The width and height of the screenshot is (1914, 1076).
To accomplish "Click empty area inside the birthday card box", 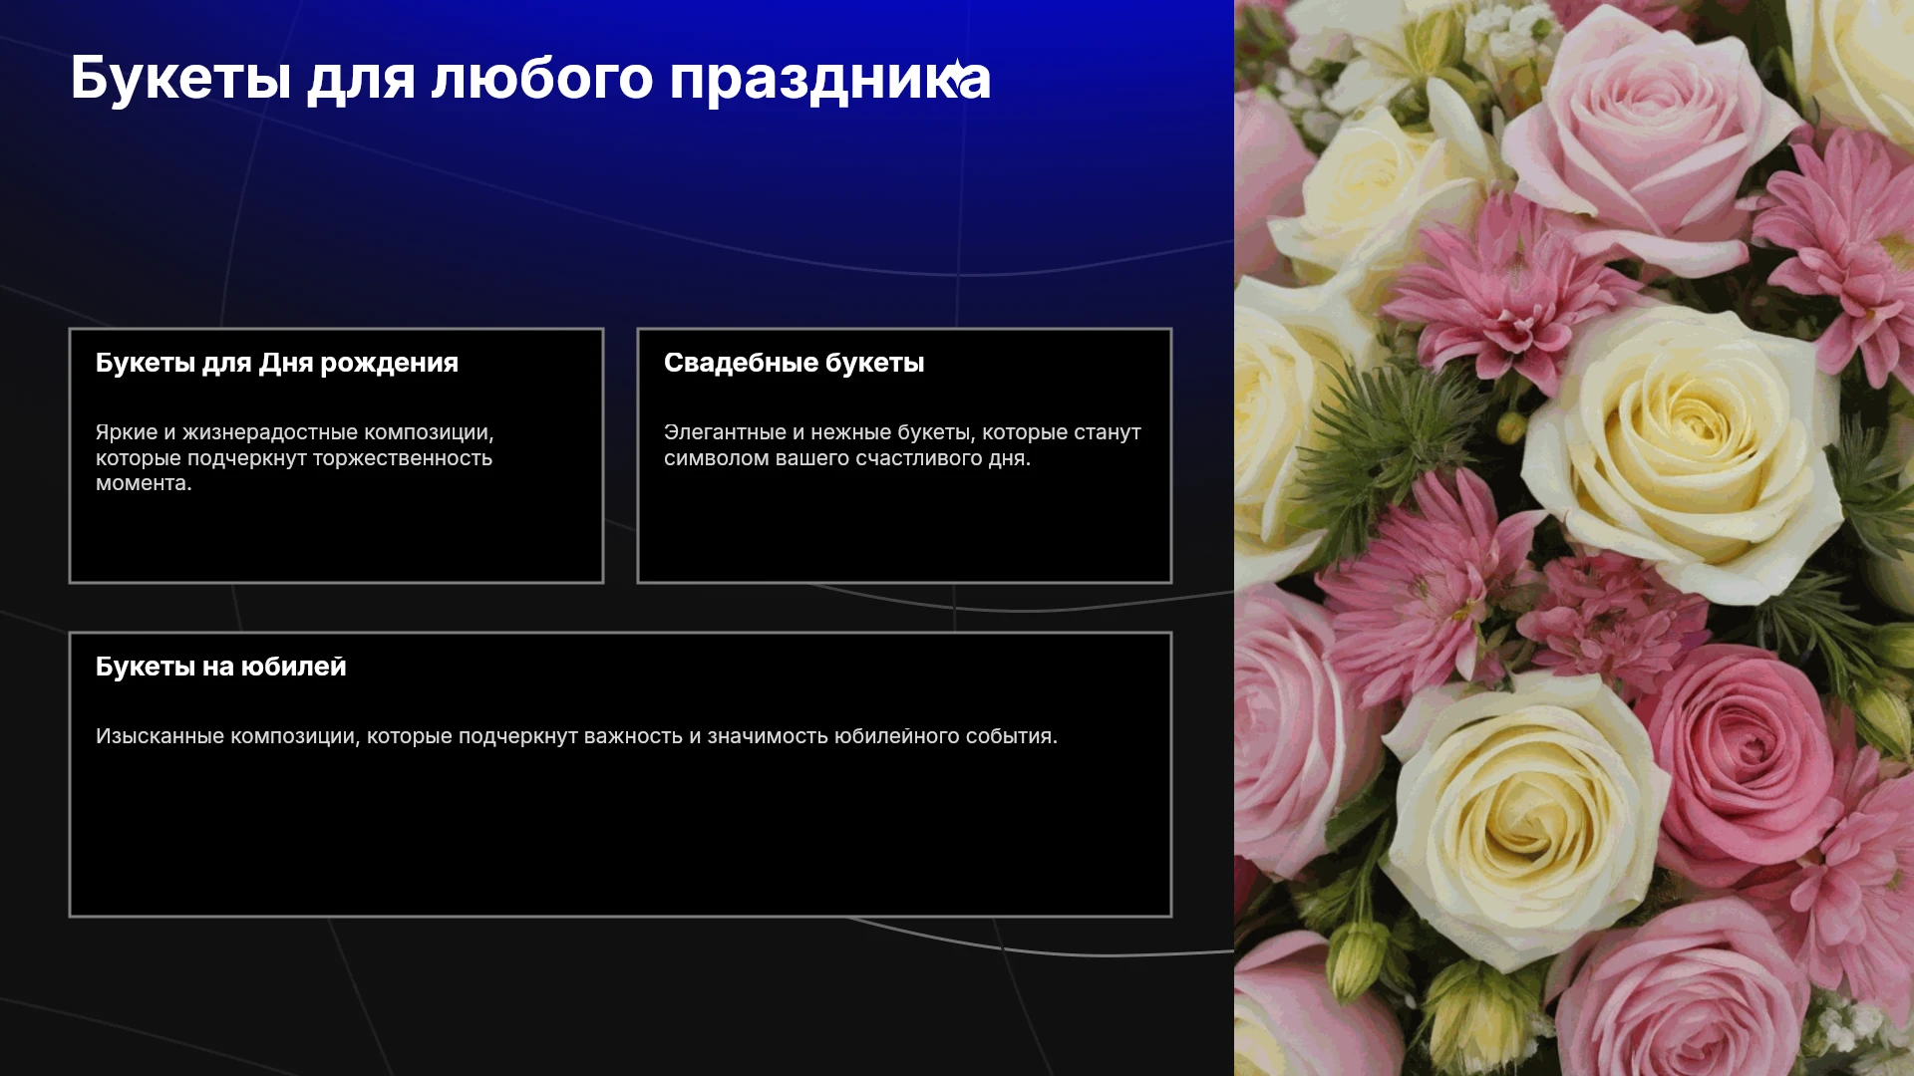I will point(336,538).
